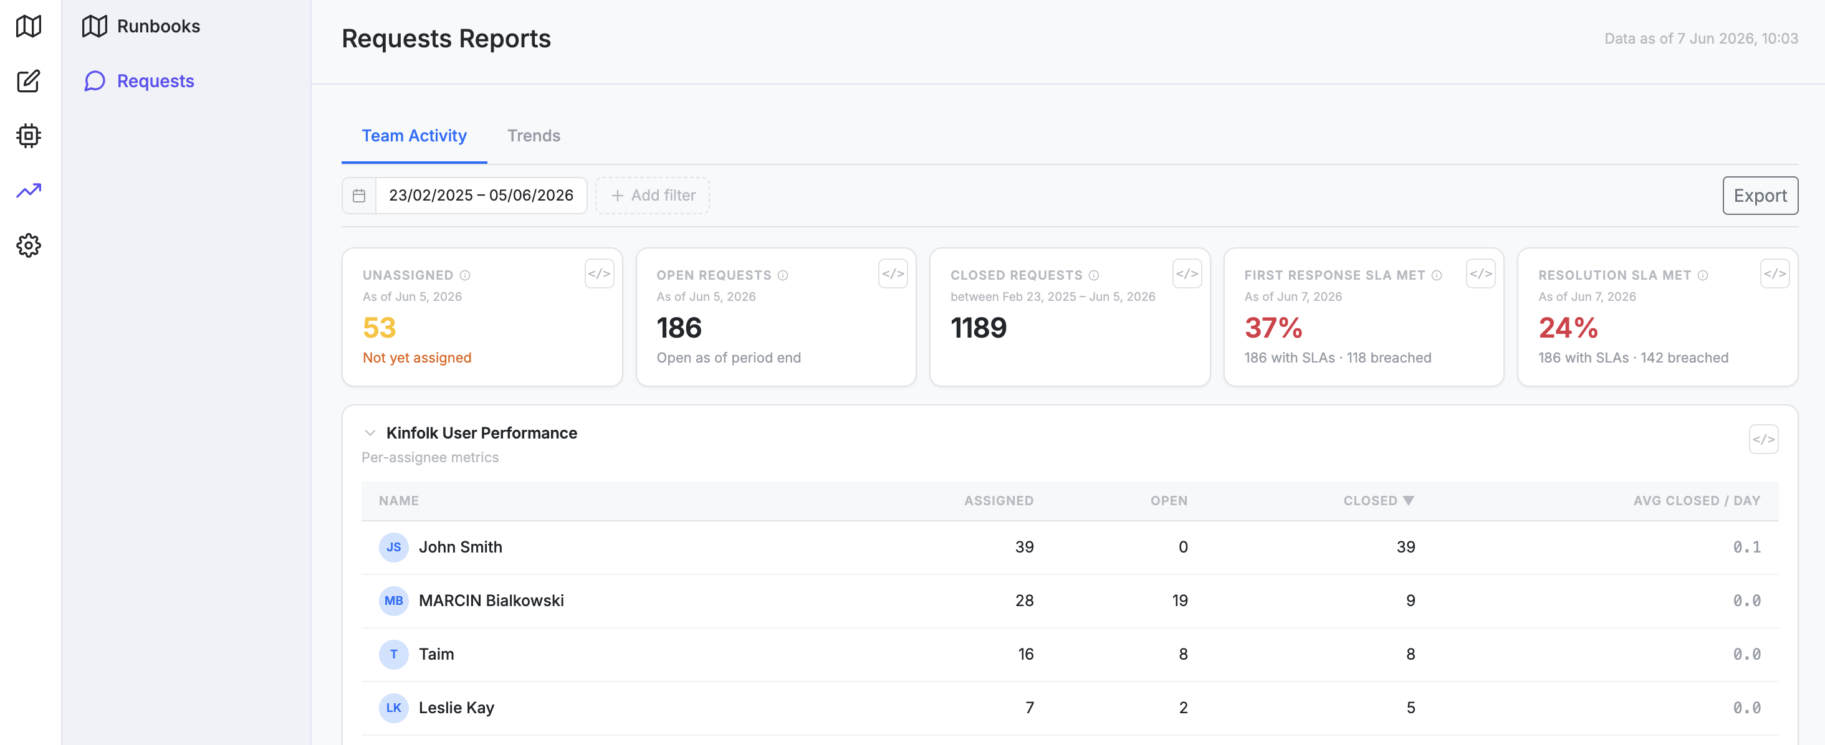This screenshot has height=745, width=1825.
Task: Open settings gear icon in left rail
Action: (x=28, y=245)
